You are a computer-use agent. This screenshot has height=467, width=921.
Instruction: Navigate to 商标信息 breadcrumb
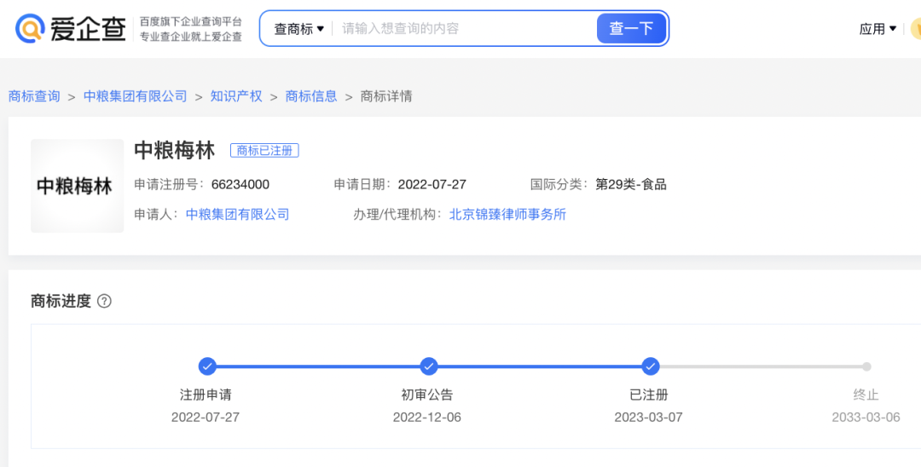(x=311, y=96)
